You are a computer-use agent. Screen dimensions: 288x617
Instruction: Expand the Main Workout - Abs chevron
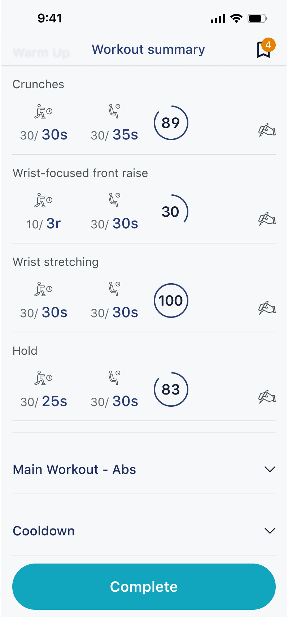[x=270, y=469]
